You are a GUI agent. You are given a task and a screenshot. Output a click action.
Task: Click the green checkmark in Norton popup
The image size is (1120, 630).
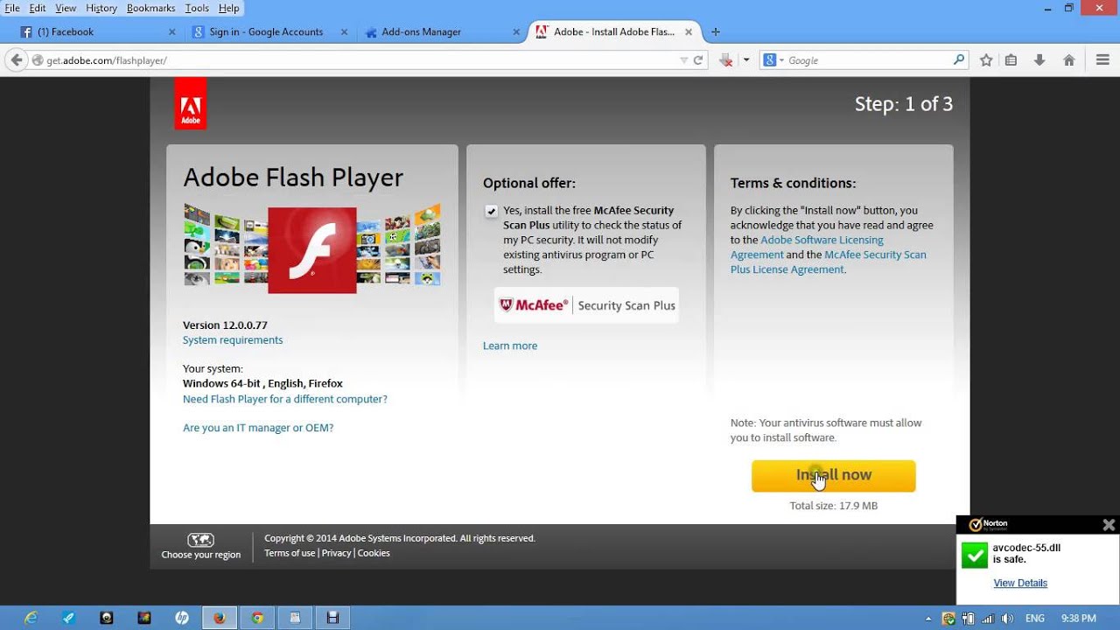(x=975, y=556)
